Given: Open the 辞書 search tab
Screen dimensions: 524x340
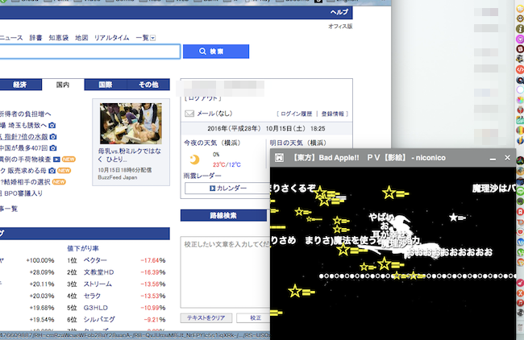Looking at the screenshot, I should click(x=35, y=38).
